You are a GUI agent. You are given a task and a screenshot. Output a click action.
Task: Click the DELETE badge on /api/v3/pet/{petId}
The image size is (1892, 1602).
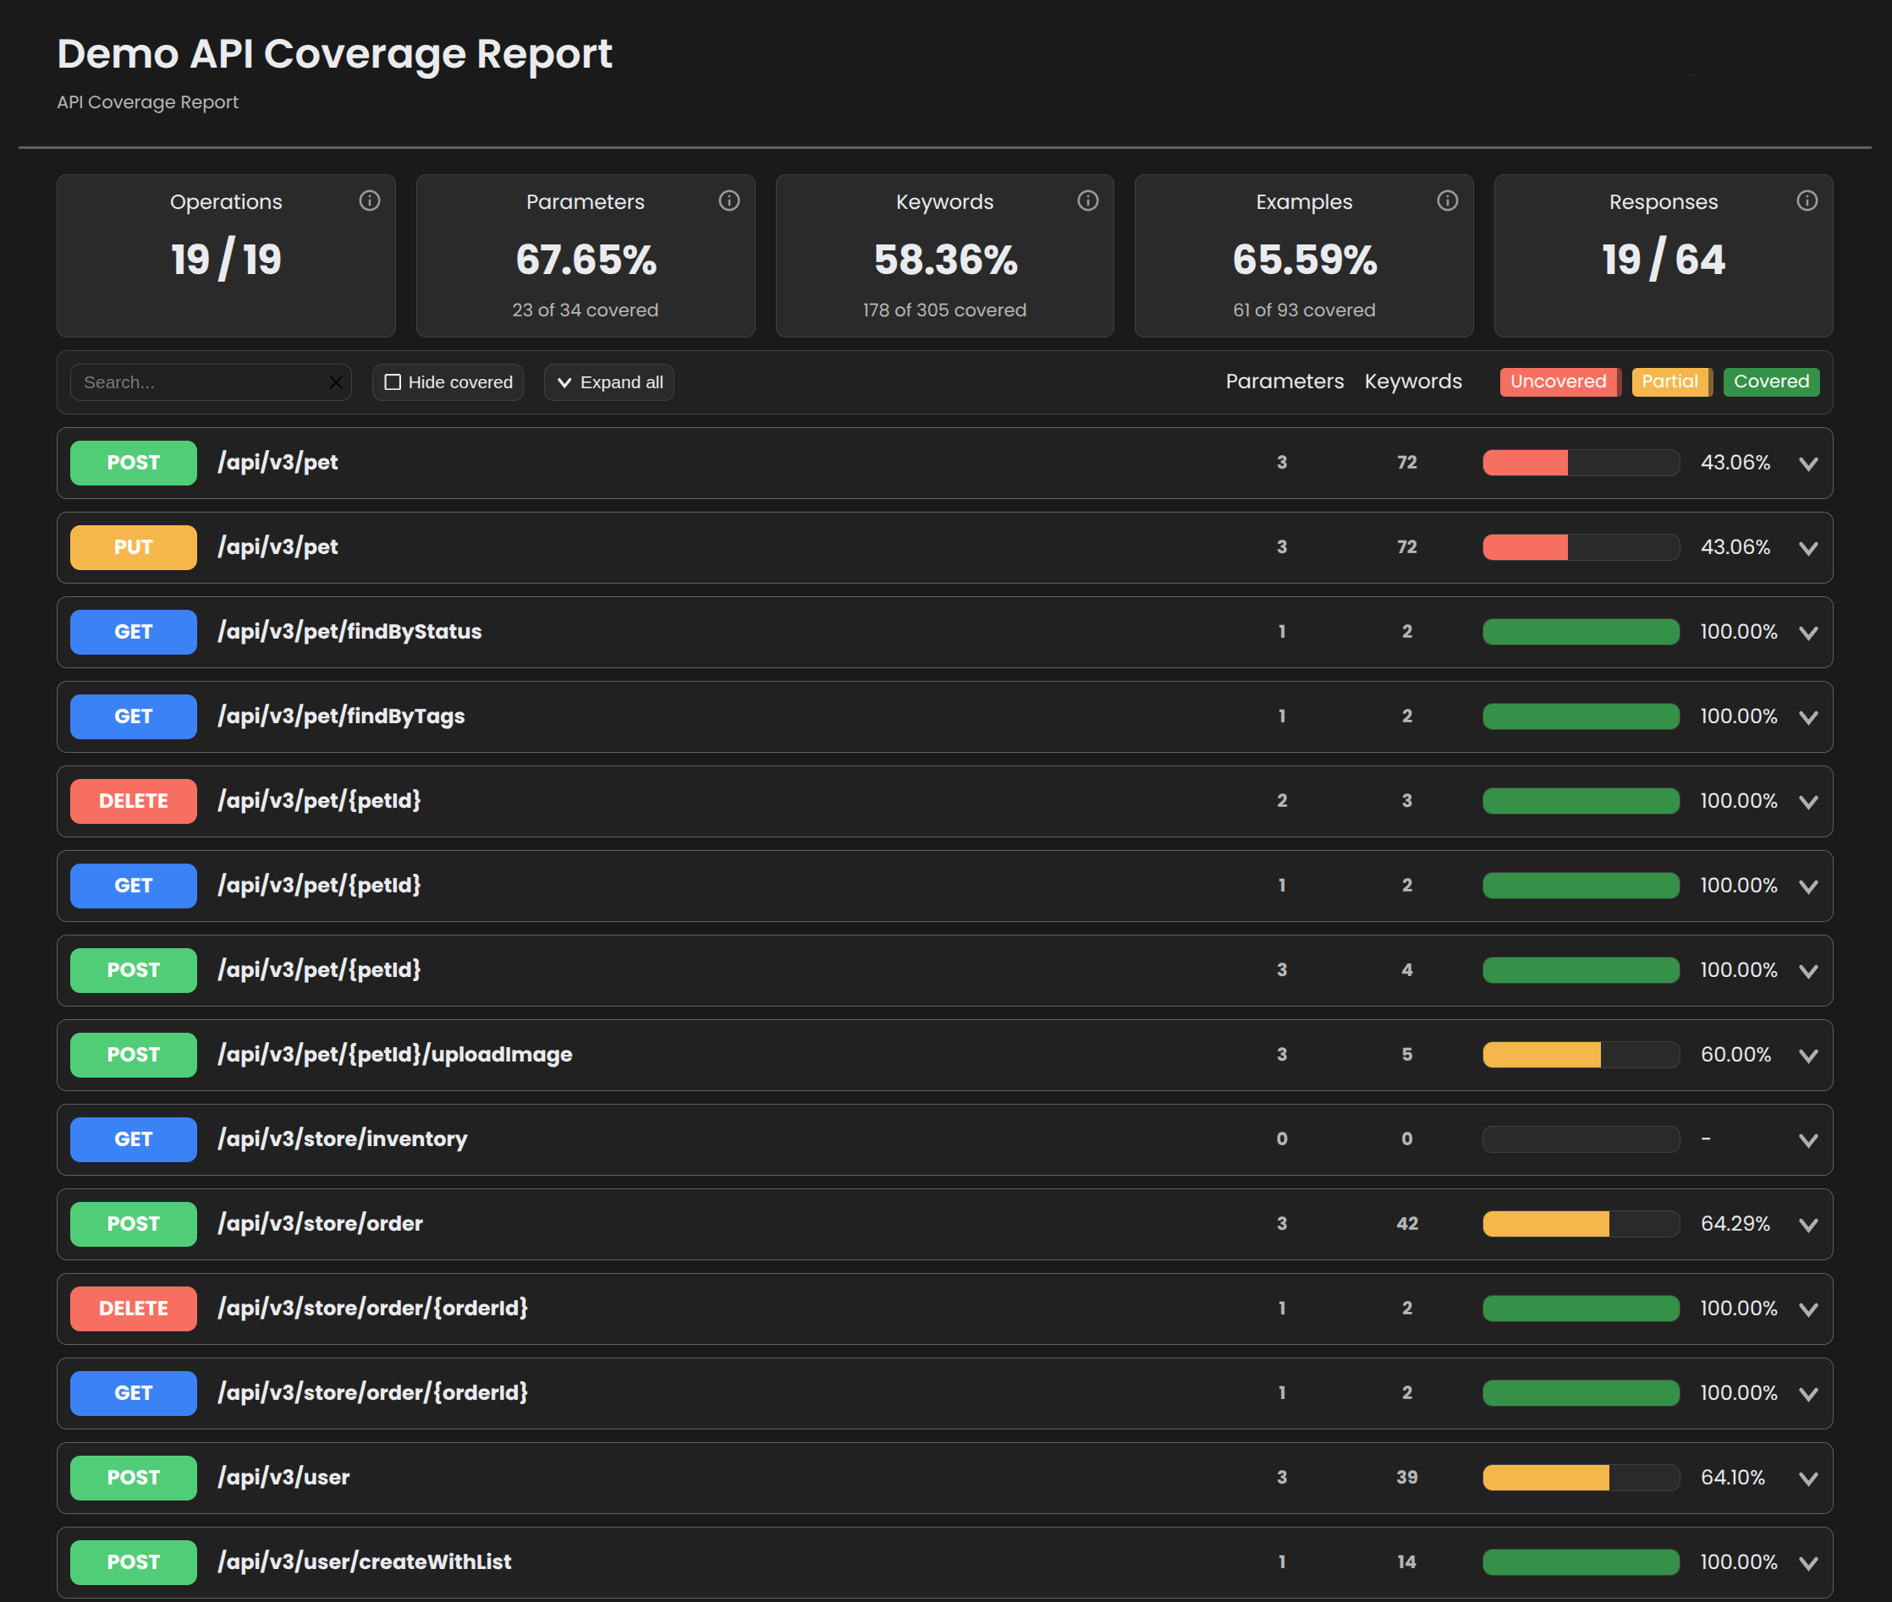click(133, 800)
